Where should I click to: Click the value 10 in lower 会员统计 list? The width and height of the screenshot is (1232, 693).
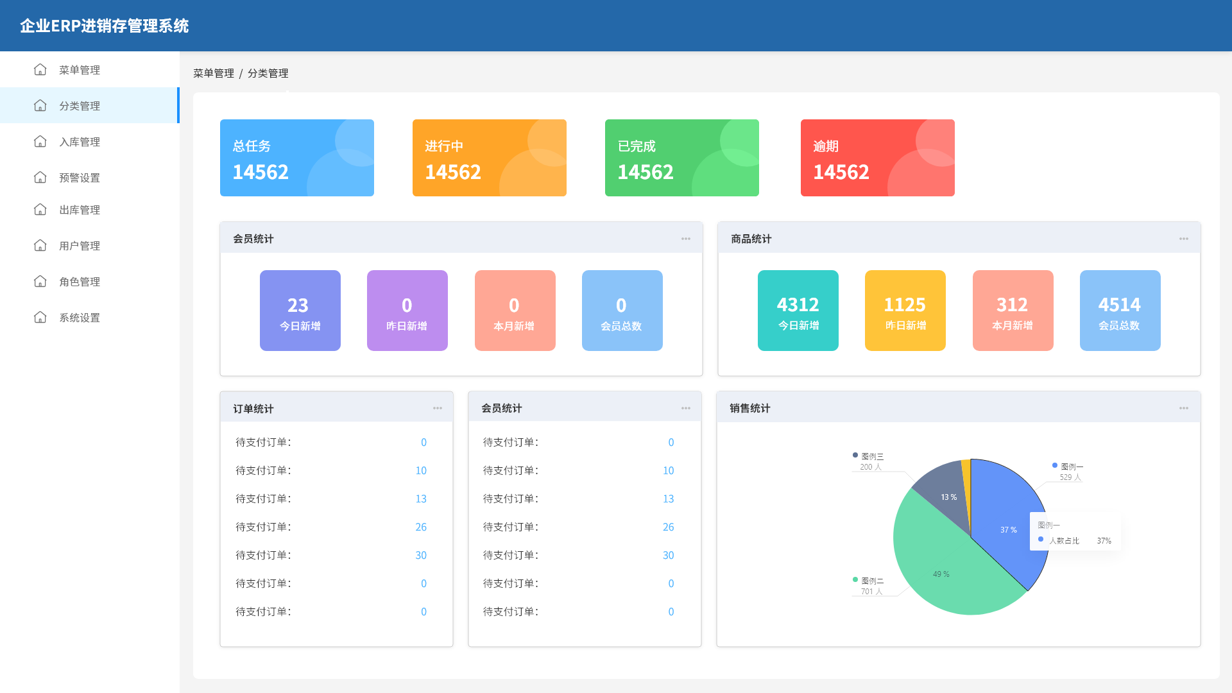coord(669,470)
